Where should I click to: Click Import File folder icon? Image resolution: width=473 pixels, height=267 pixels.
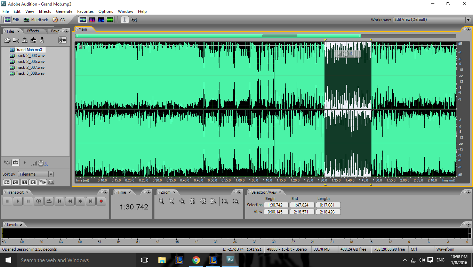7,40
